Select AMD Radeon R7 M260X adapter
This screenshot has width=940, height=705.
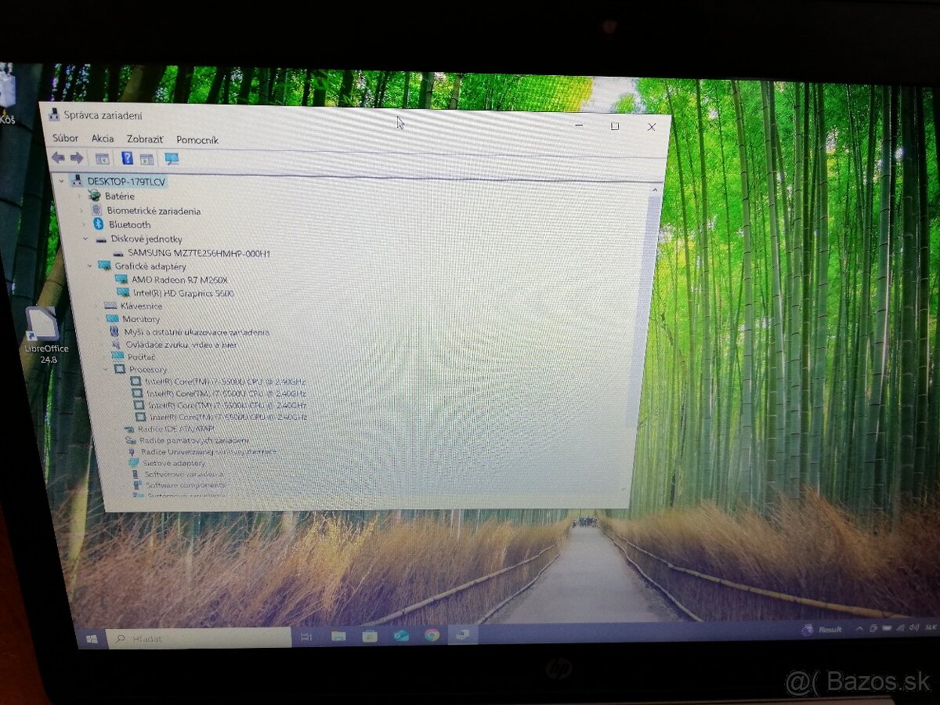click(179, 280)
